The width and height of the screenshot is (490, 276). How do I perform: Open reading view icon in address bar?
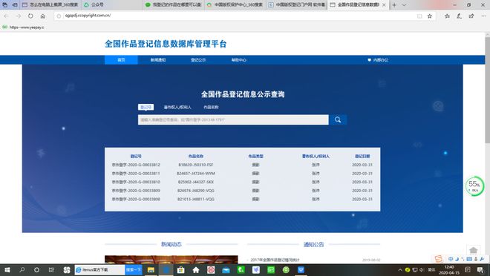click(x=419, y=16)
